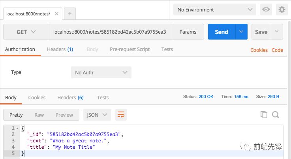Screen dimensions: 291x159
Task: Open the GET method dropdown
Action: 26,32
